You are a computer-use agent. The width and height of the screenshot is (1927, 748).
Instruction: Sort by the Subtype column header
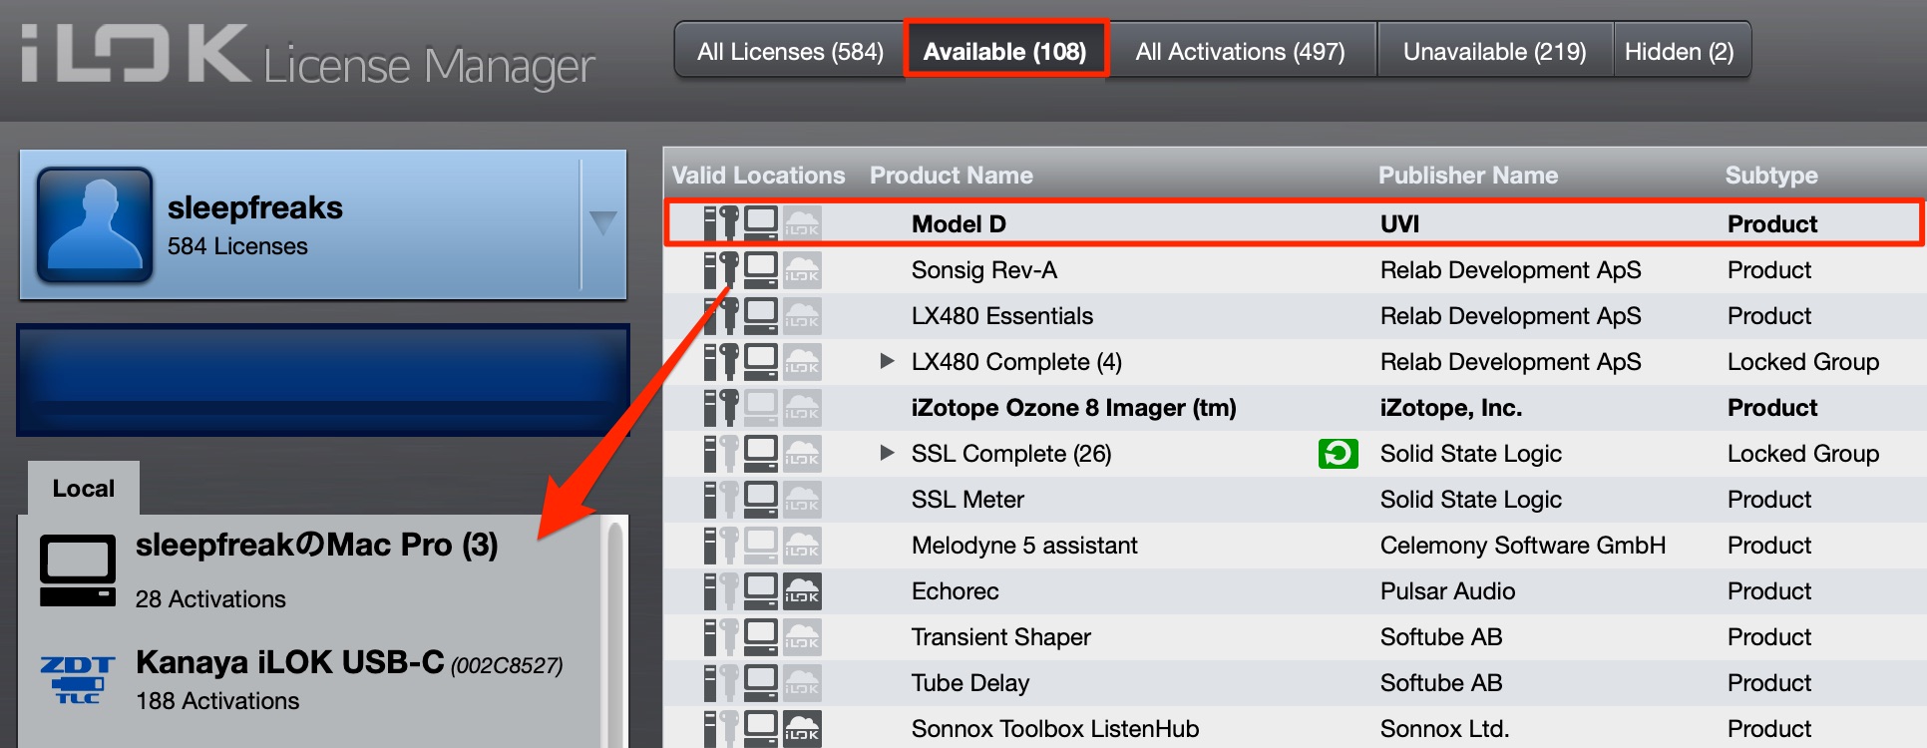coord(1771,176)
